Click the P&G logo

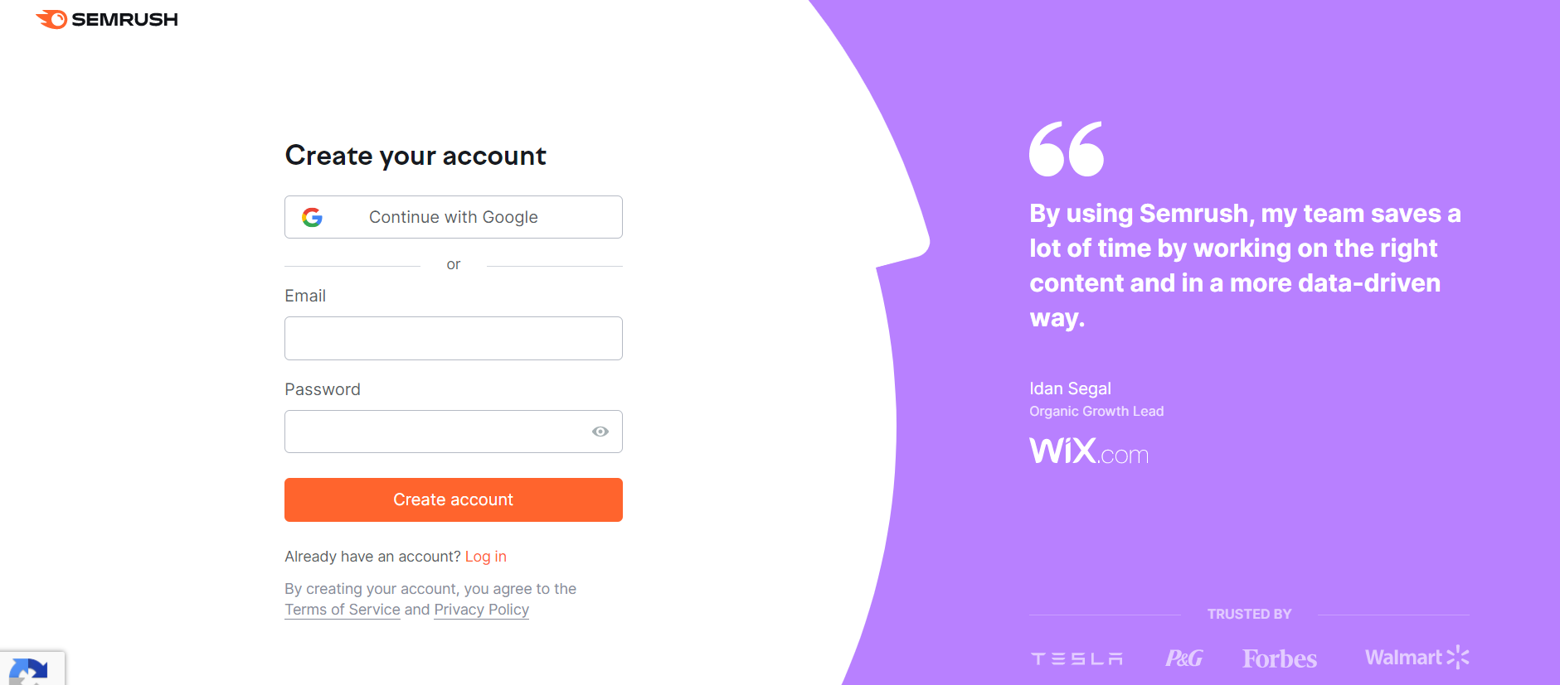(x=1183, y=658)
